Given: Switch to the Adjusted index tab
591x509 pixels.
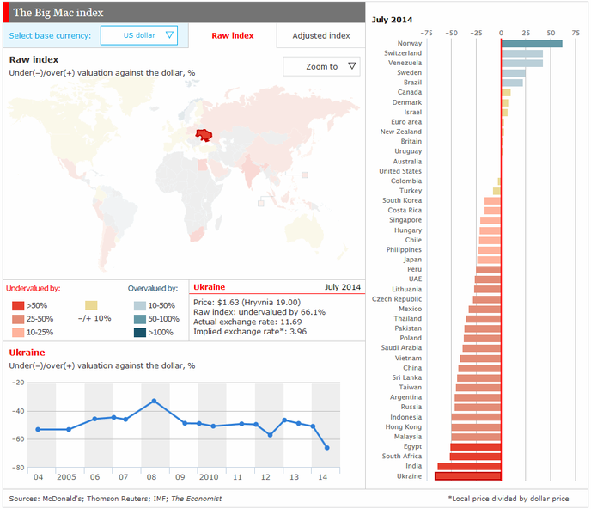Looking at the screenshot, I should click(x=321, y=35).
